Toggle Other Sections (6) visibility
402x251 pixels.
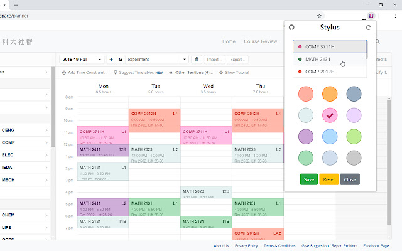tap(191, 73)
